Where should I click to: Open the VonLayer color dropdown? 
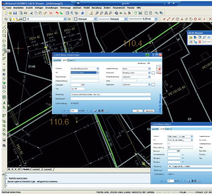coord(95,19)
